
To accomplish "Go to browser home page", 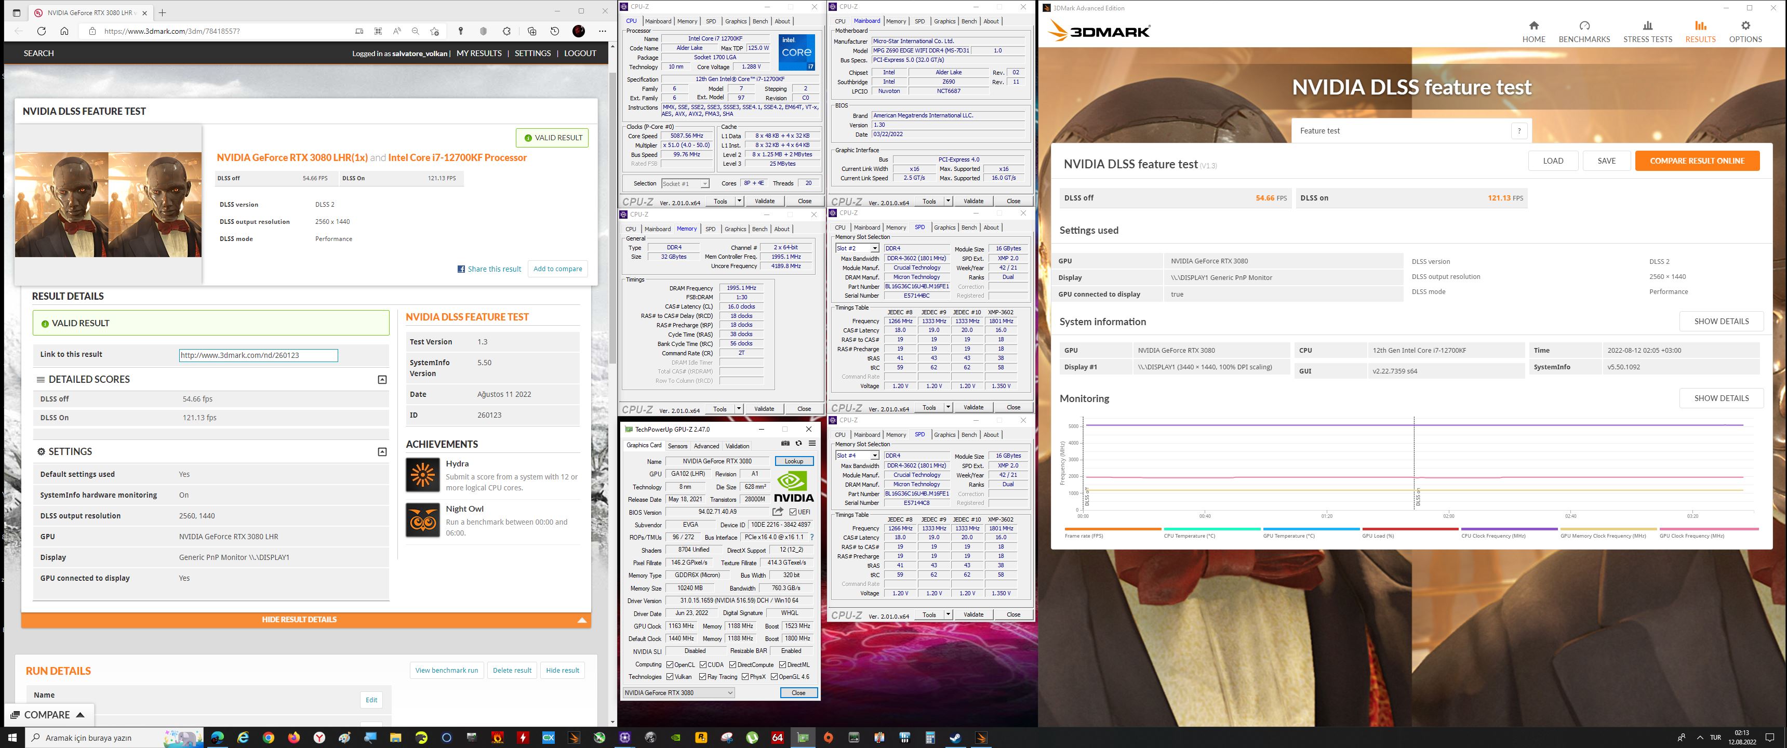I will (64, 31).
